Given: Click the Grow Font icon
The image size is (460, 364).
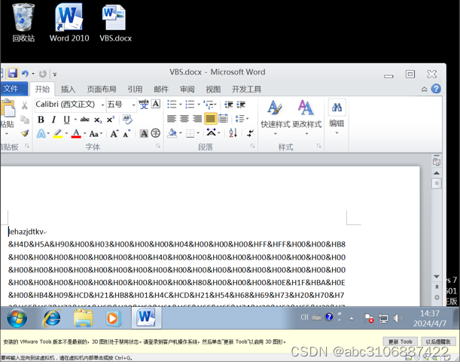Looking at the screenshot, I should tap(114, 134).
